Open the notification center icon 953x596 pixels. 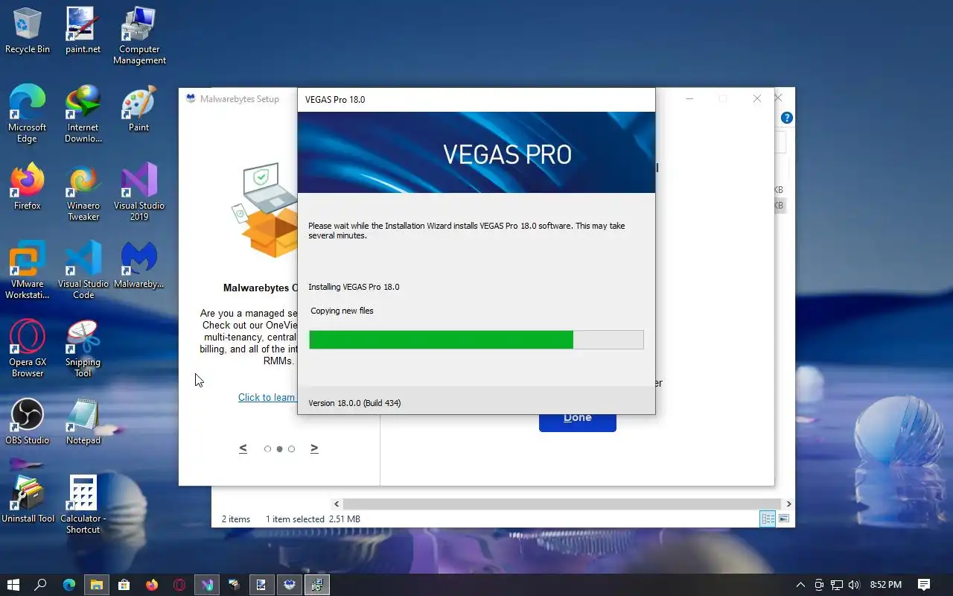pos(924,585)
